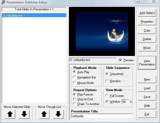Click the Presentation Title input field

click(x=102, y=116)
